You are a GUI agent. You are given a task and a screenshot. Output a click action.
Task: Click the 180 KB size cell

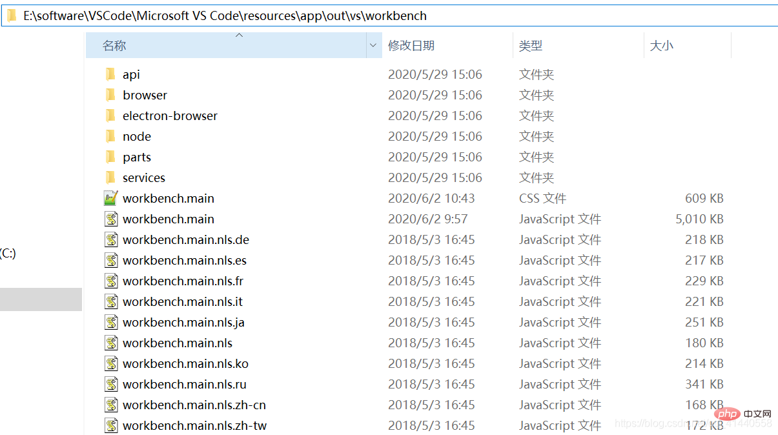704,343
